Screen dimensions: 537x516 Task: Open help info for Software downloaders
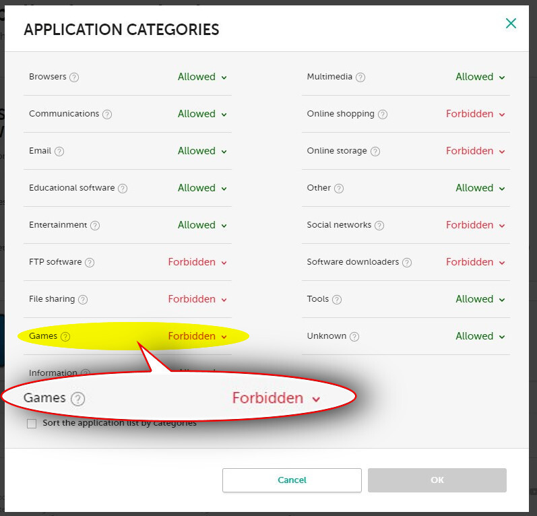(x=407, y=263)
